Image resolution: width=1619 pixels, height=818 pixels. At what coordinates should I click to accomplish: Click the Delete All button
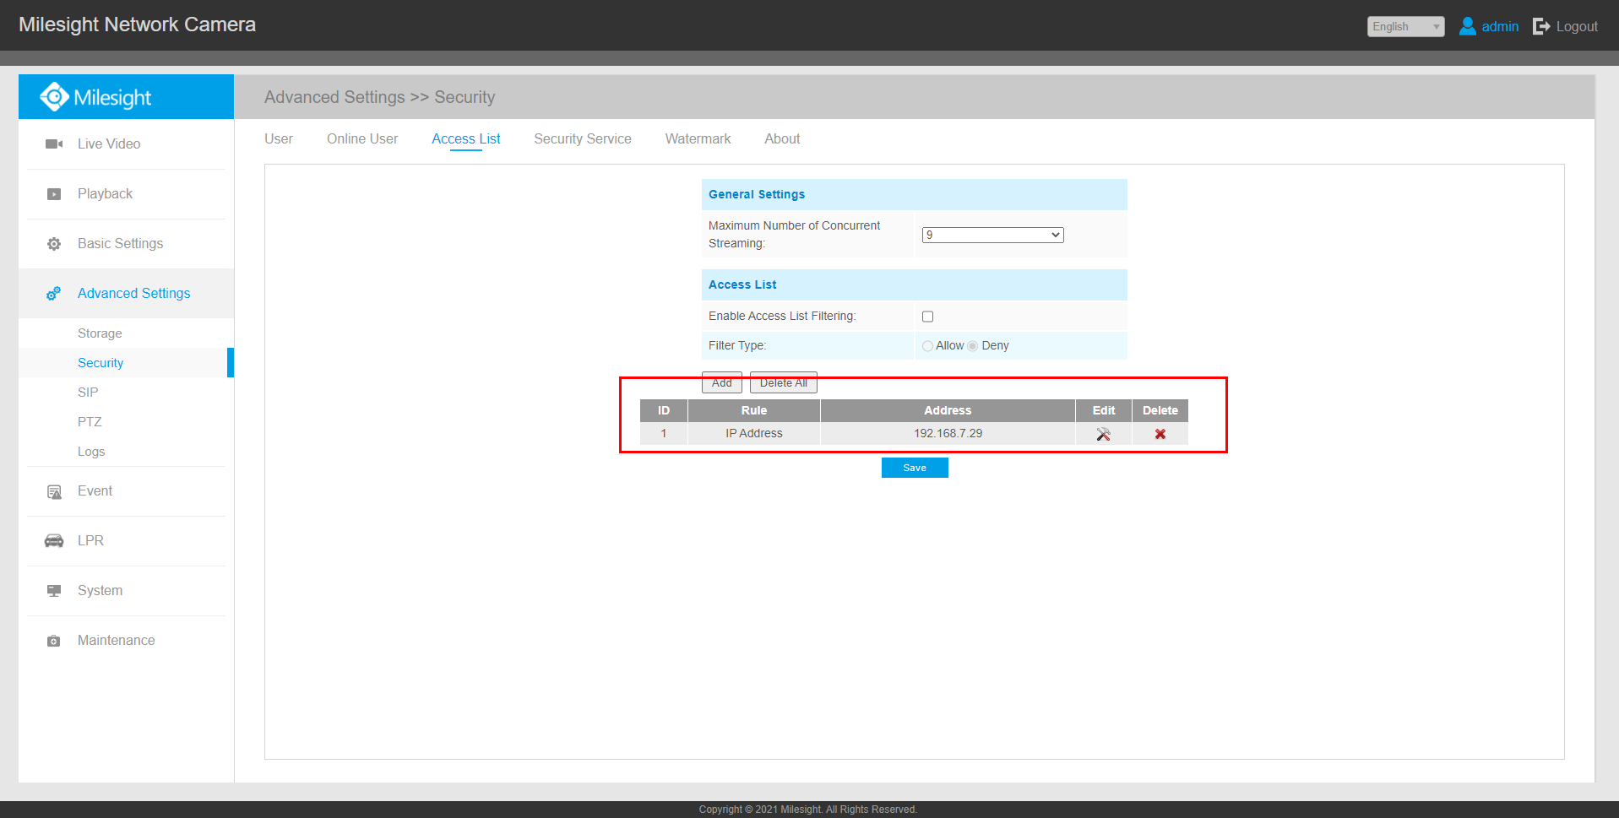[784, 382]
